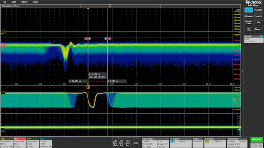Open the A Trigger settings badge
264x148 pixels.
point(180,143)
